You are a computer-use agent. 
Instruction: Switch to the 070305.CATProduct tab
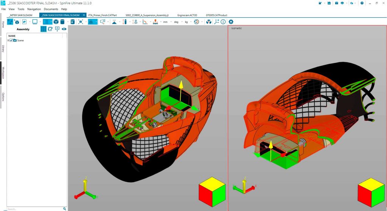[217, 15]
